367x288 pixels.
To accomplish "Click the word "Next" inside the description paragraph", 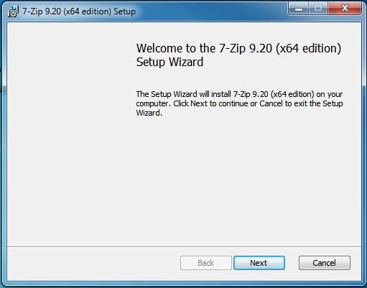I will 199,103.
